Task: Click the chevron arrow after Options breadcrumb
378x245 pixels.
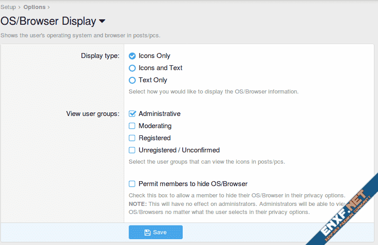Action: tap(49, 7)
